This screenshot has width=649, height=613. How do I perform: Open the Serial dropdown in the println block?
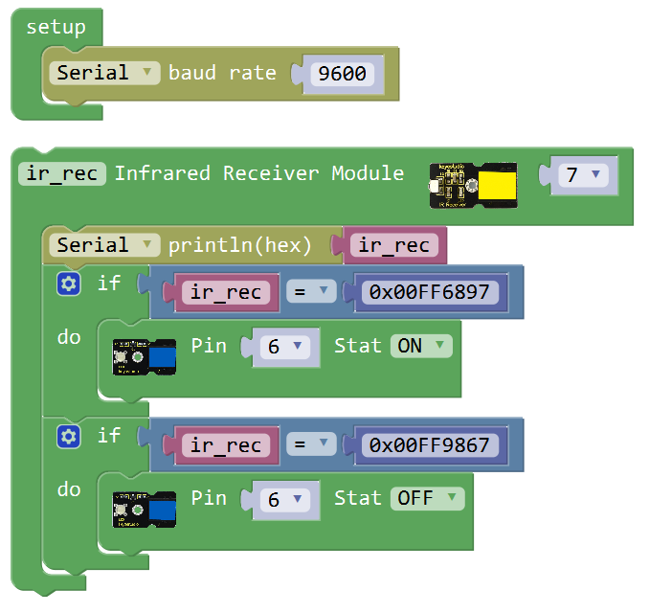tap(104, 245)
